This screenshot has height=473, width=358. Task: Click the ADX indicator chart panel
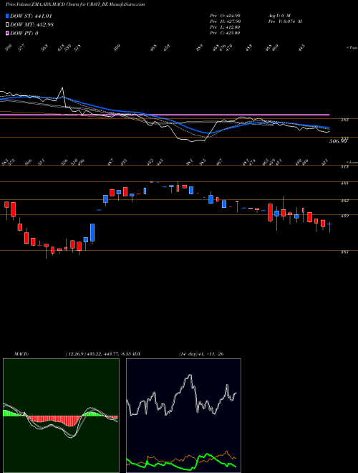pos(183,416)
